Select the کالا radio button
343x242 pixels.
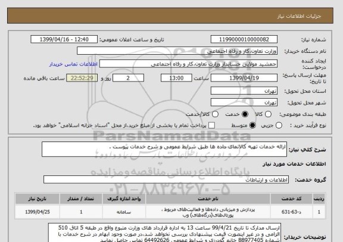(268, 114)
